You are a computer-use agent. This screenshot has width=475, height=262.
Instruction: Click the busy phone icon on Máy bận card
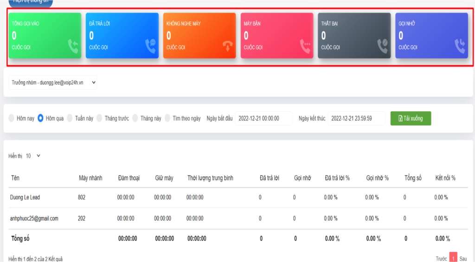pos(305,45)
